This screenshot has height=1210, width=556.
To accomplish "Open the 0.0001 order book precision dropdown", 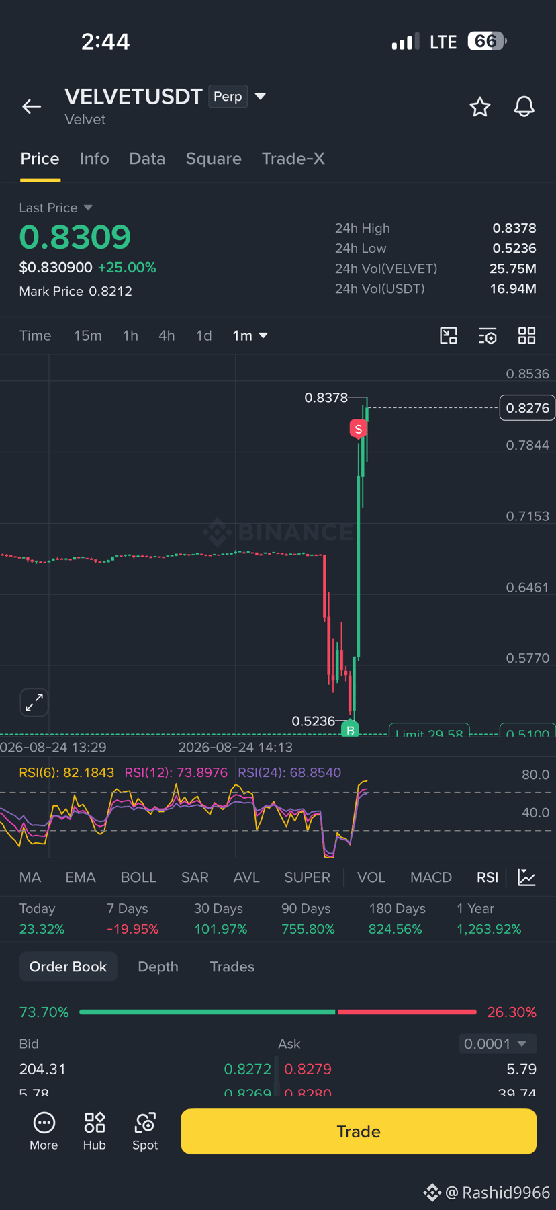I will click(498, 1043).
